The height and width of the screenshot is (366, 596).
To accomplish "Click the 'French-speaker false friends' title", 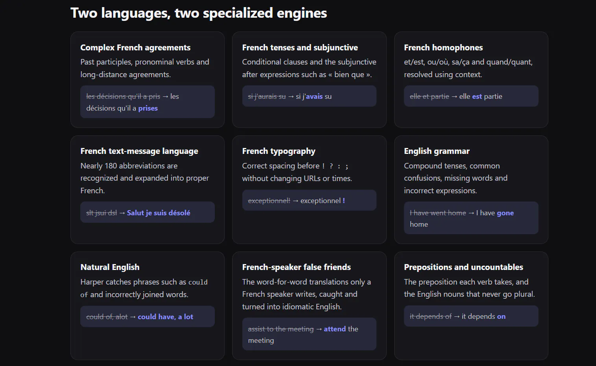I will click(296, 267).
